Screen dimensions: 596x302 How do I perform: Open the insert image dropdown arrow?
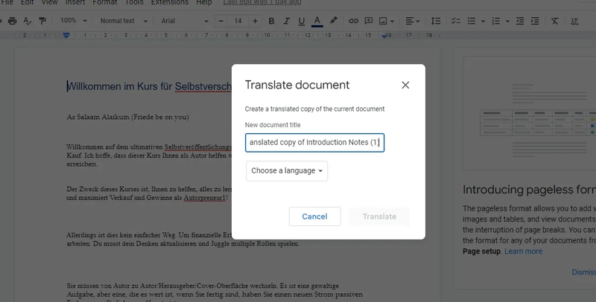click(393, 22)
